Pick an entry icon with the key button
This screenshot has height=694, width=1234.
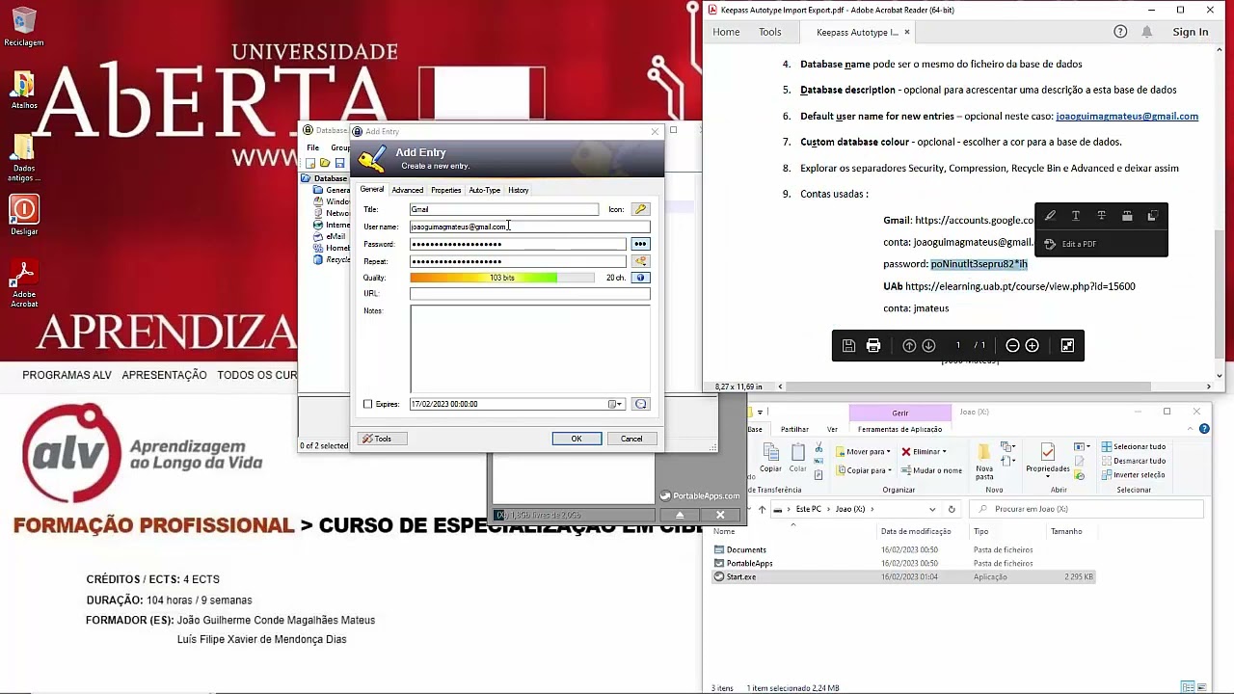[640, 209]
